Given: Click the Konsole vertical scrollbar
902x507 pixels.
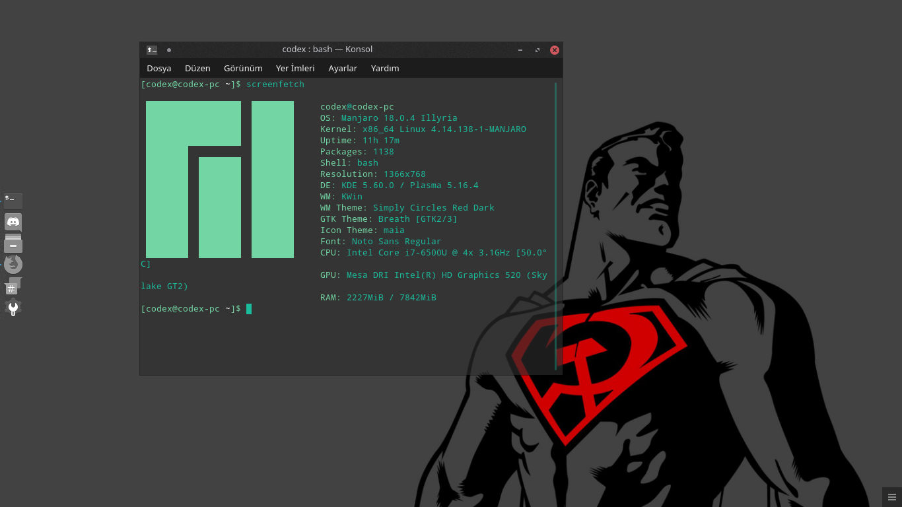Looking at the screenshot, I should (556, 226).
